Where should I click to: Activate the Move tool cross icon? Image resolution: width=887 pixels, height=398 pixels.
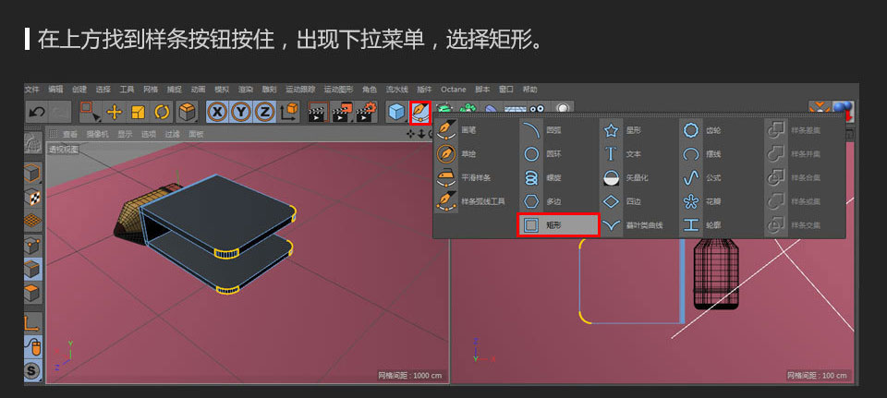click(115, 112)
